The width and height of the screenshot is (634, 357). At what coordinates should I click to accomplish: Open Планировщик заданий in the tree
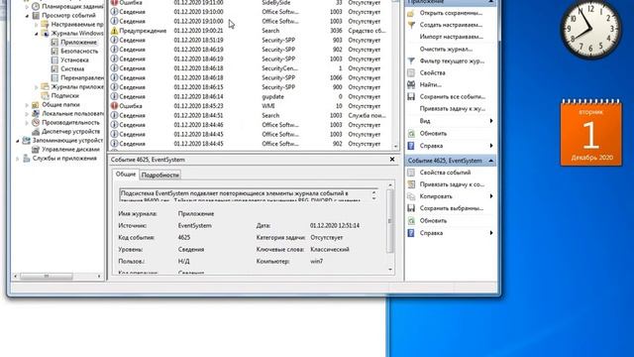click(72, 7)
